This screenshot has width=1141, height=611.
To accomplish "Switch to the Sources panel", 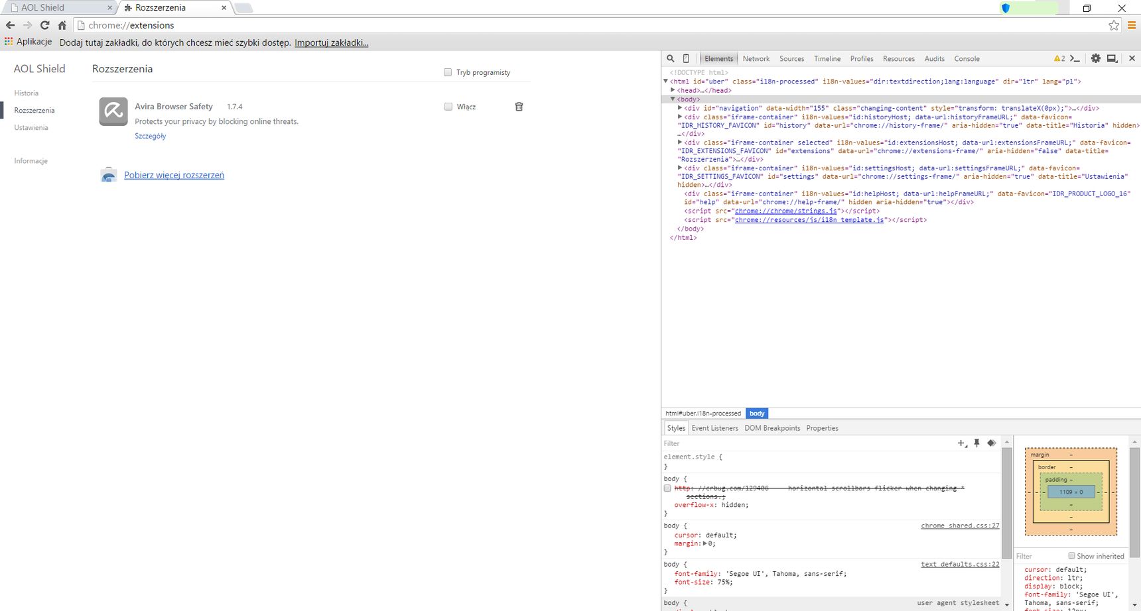I will coord(791,58).
